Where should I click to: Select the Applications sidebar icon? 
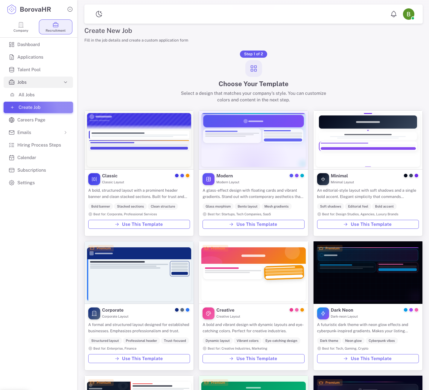coord(11,57)
